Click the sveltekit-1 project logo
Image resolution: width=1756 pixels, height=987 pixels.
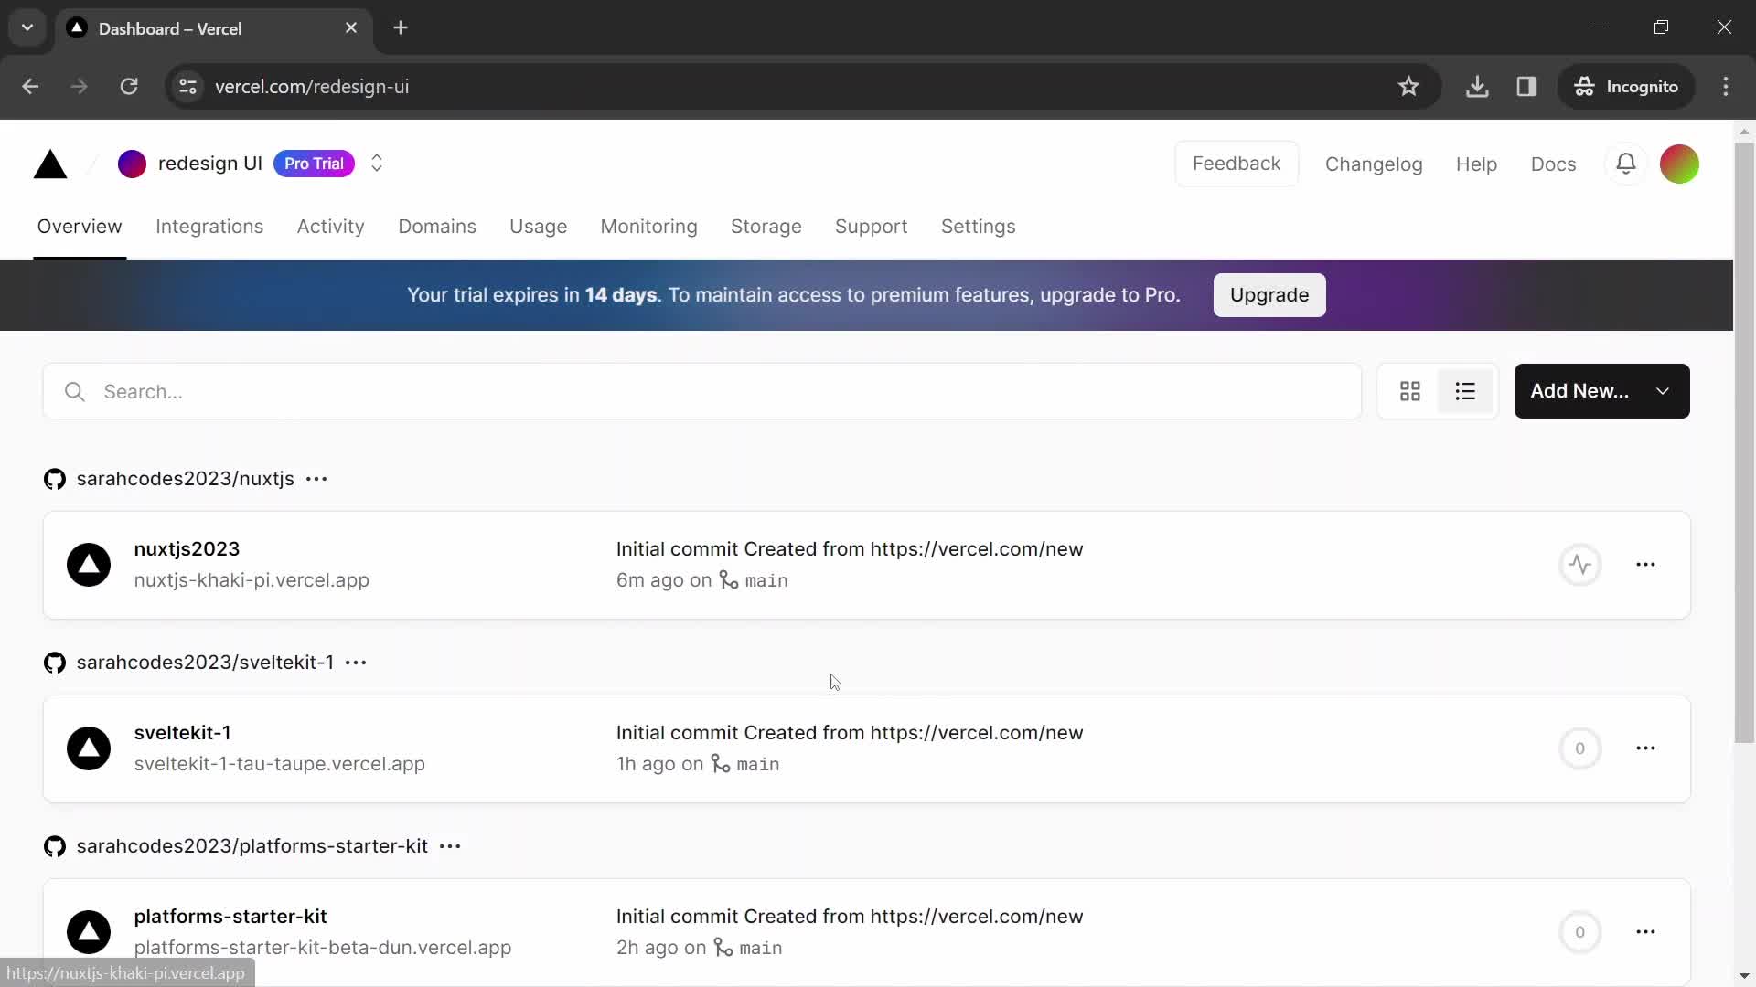tap(89, 748)
